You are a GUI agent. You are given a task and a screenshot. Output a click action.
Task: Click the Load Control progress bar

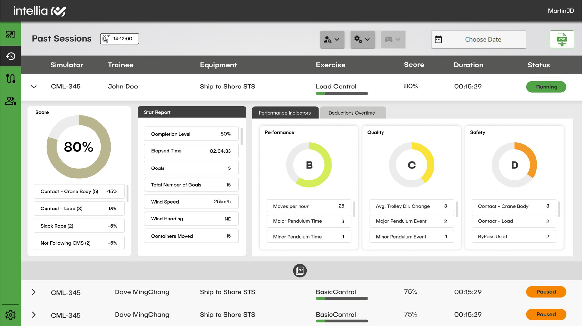pyautogui.click(x=342, y=94)
